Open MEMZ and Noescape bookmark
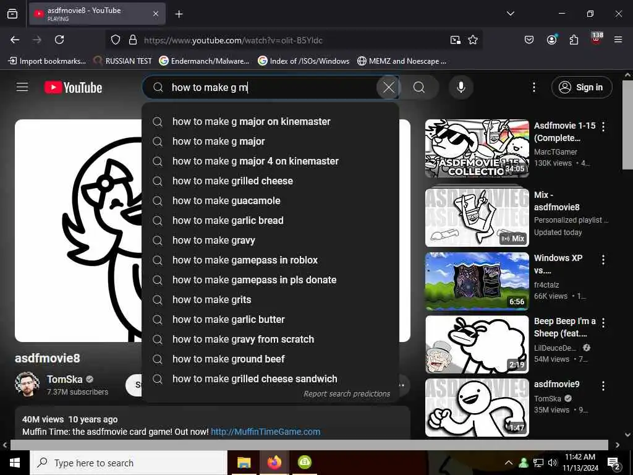The width and height of the screenshot is (633, 475). tap(402, 61)
